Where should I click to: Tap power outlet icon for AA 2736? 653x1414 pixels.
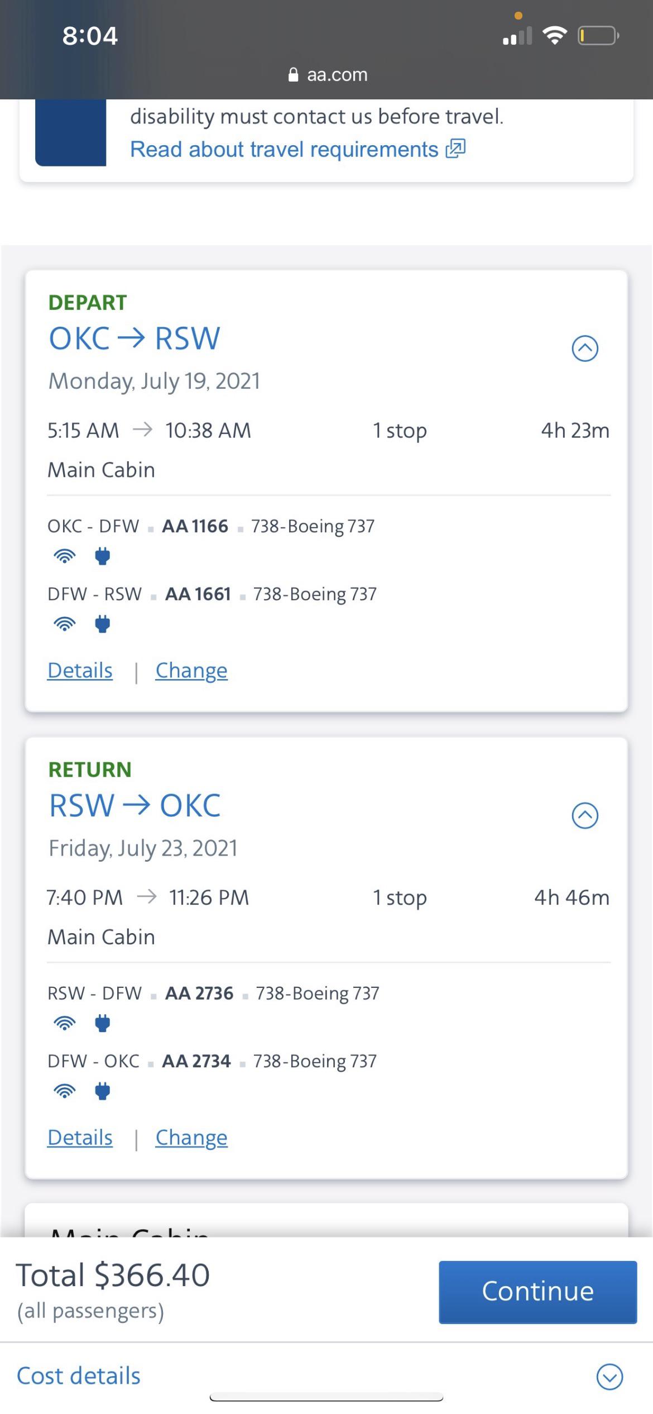point(103,1023)
